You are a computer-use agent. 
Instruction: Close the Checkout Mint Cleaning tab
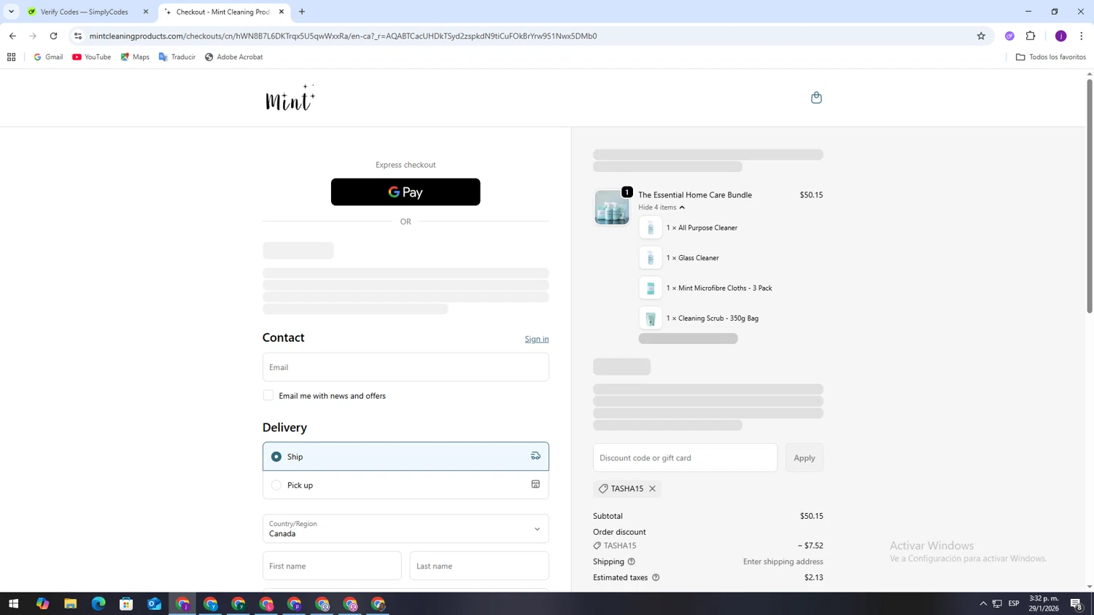pos(282,12)
